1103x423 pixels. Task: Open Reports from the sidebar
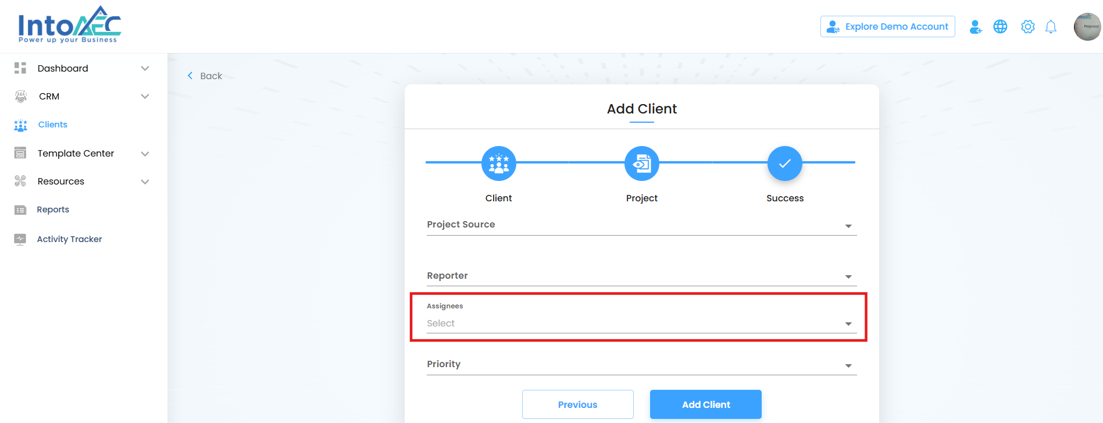[x=52, y=209]
